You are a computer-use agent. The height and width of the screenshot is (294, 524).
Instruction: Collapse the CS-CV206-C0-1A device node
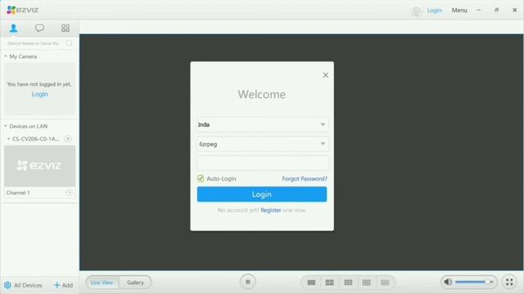[x=8, y=139]
